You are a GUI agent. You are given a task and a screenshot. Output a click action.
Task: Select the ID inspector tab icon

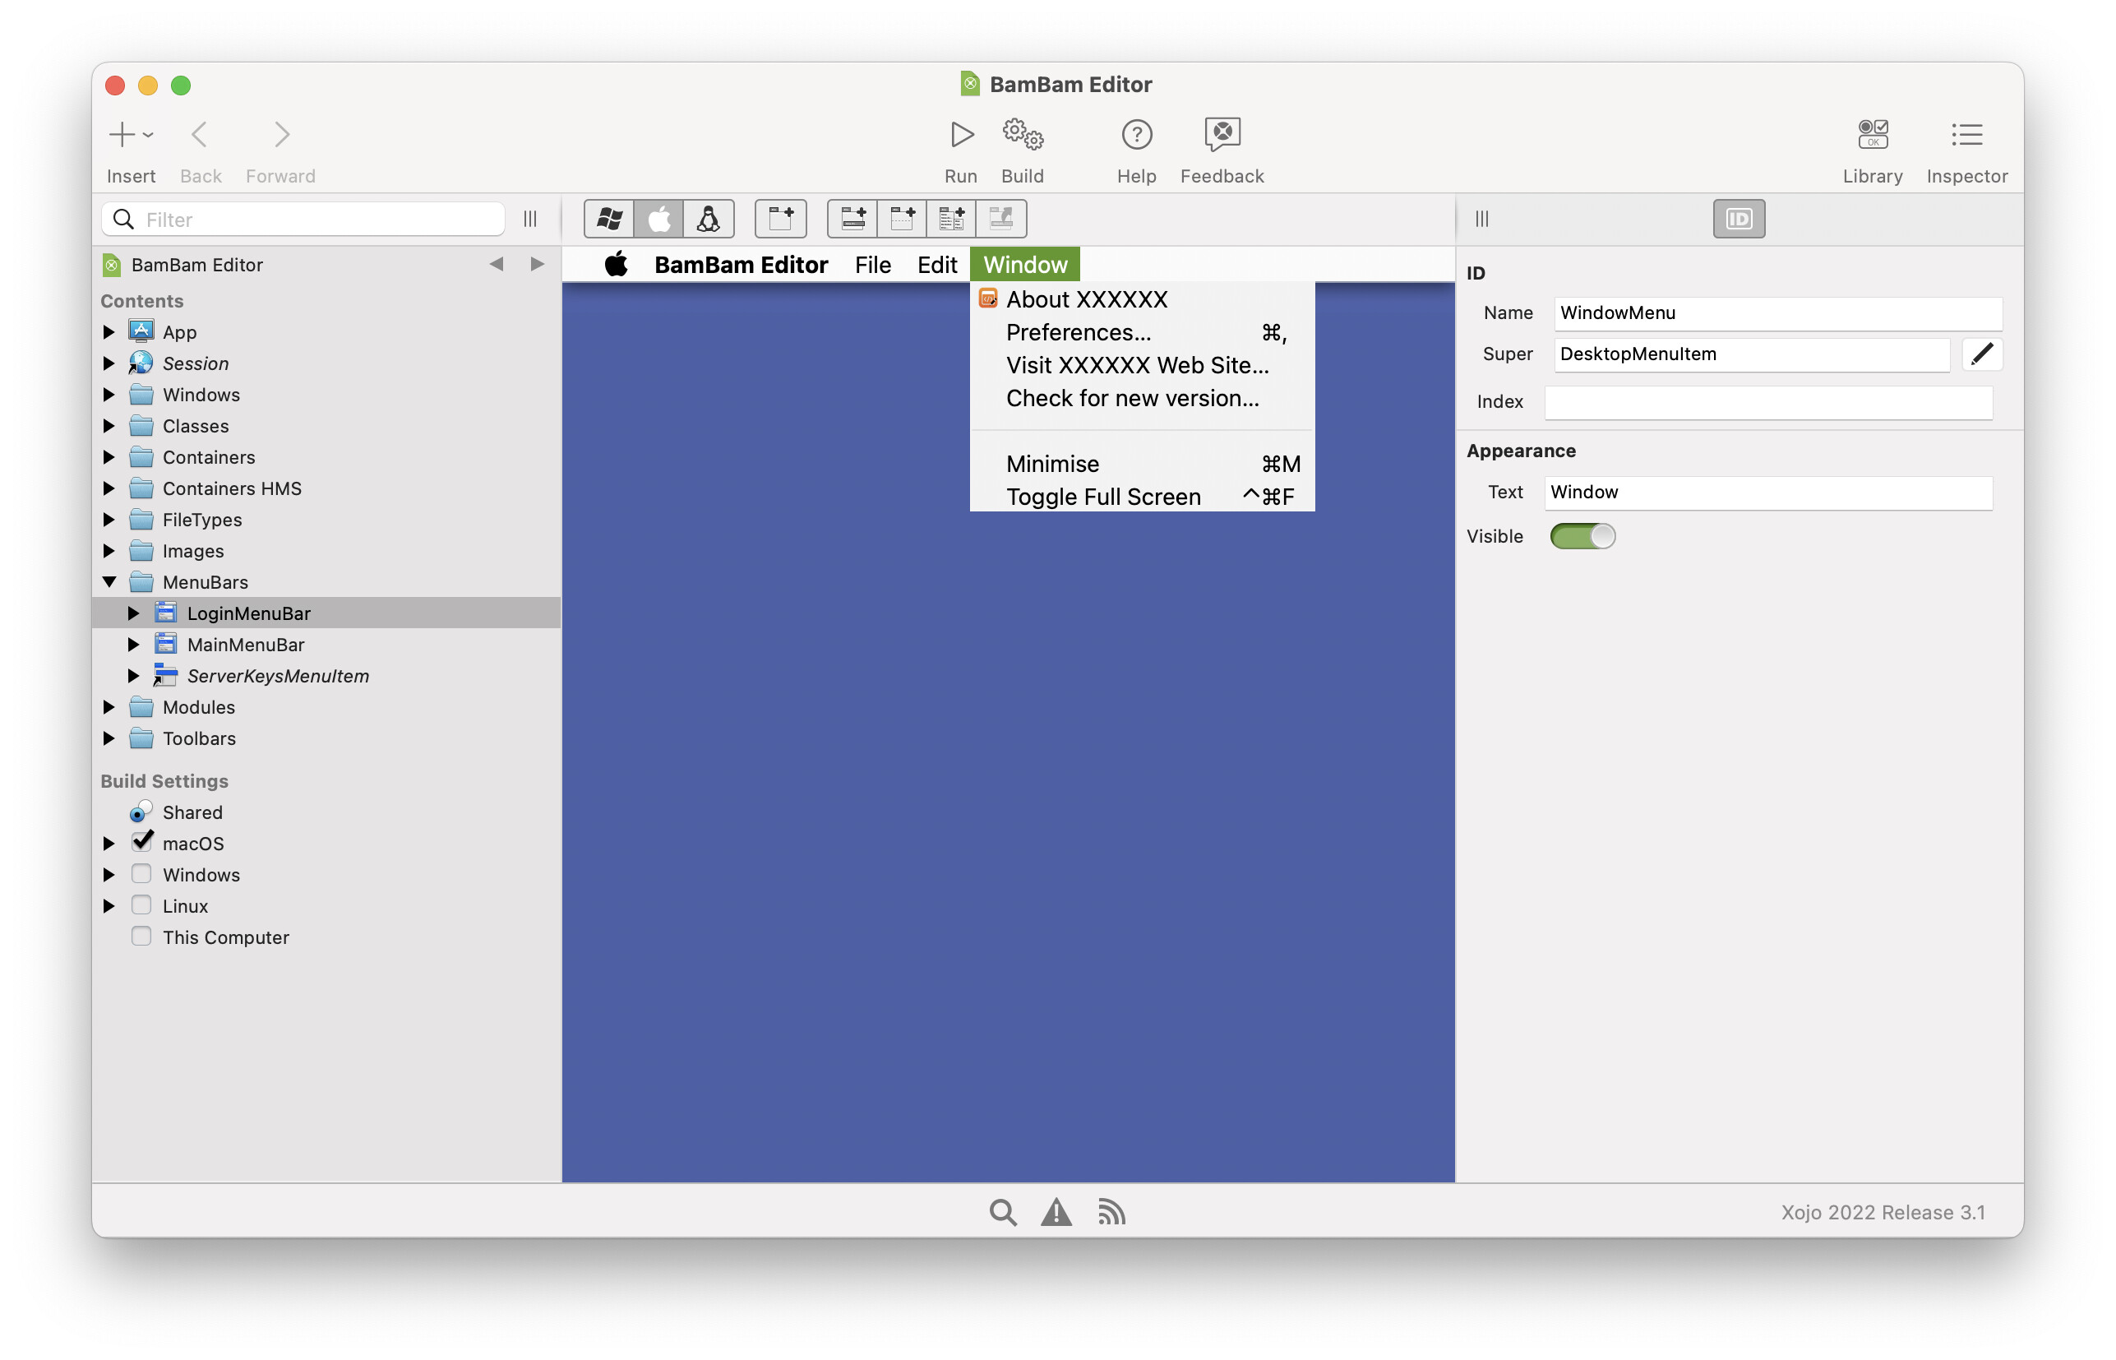pos(1738,219)
